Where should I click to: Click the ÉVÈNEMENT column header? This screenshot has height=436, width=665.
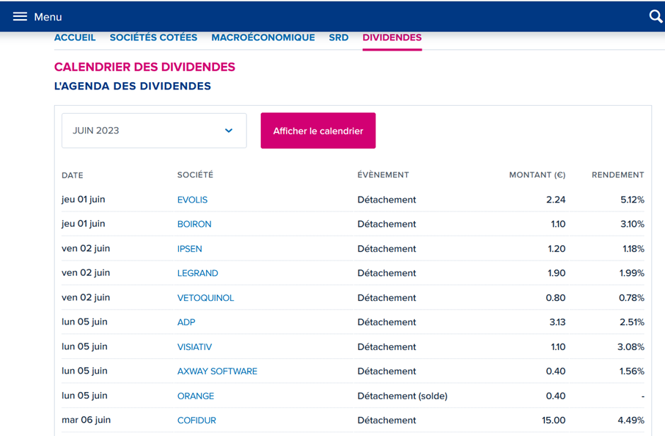pyautogui.click(x=383, y=175)
